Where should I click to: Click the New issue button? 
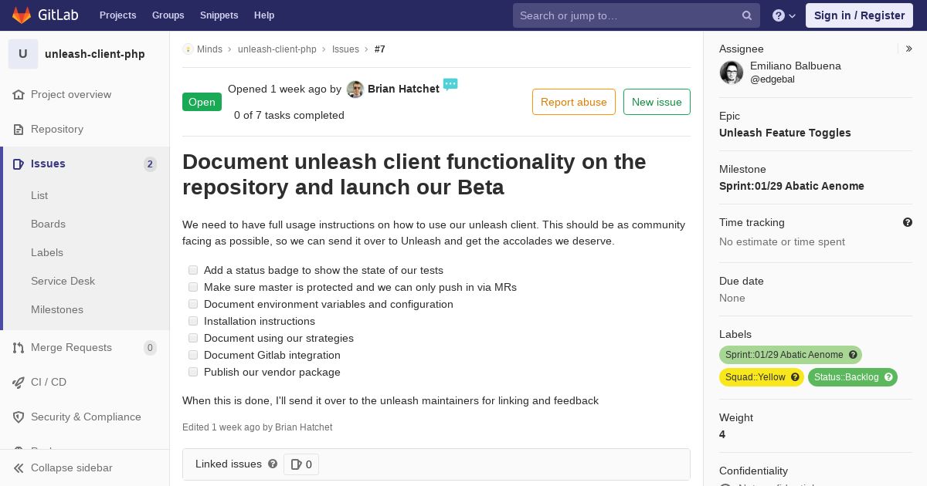point(657,102)
